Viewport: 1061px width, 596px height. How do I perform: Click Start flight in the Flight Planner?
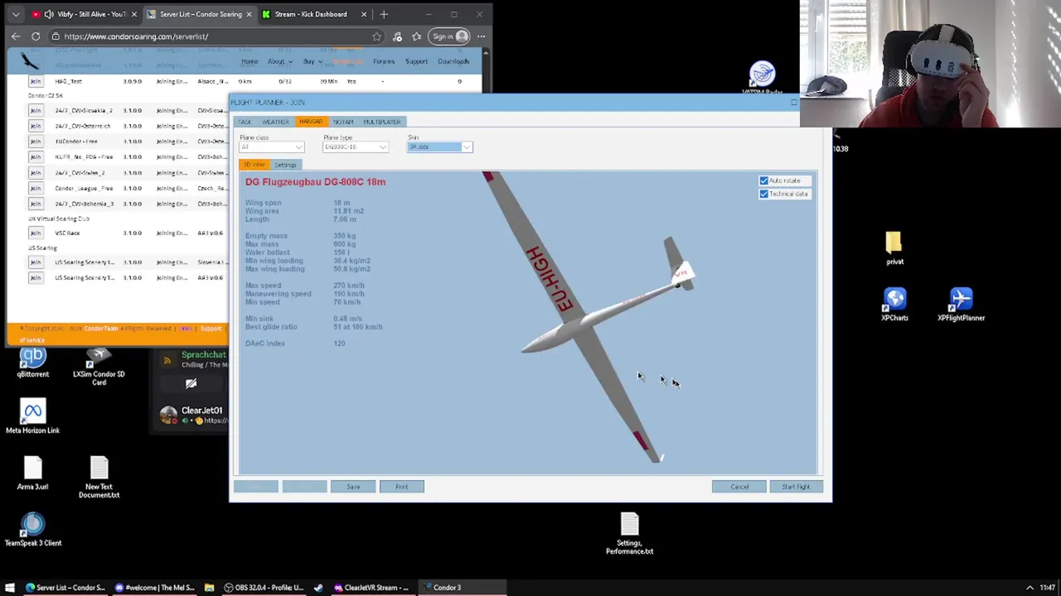coord(796,487)
